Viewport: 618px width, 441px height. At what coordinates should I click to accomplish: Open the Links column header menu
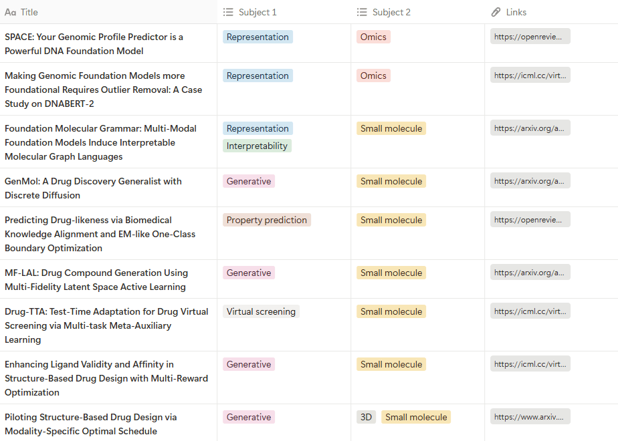click(551, 12)
